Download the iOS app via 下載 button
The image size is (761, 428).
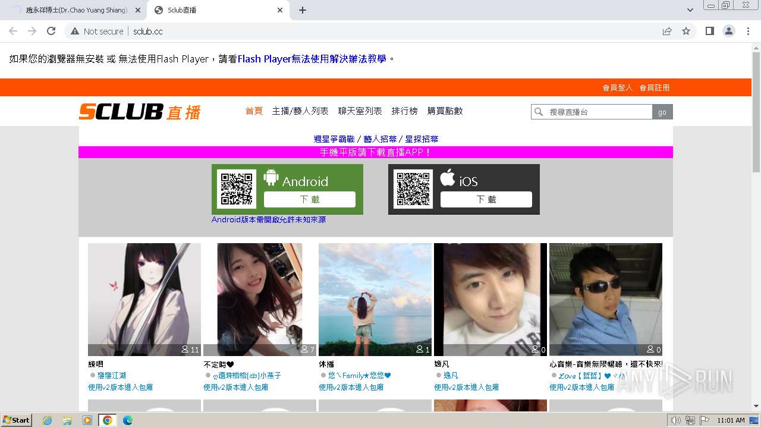pyautogui.click(x=486, y=199)
